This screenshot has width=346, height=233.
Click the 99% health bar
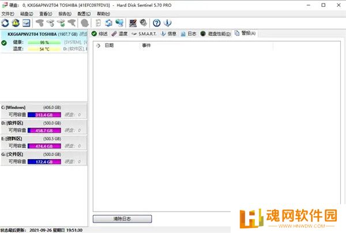click(44, 43)
